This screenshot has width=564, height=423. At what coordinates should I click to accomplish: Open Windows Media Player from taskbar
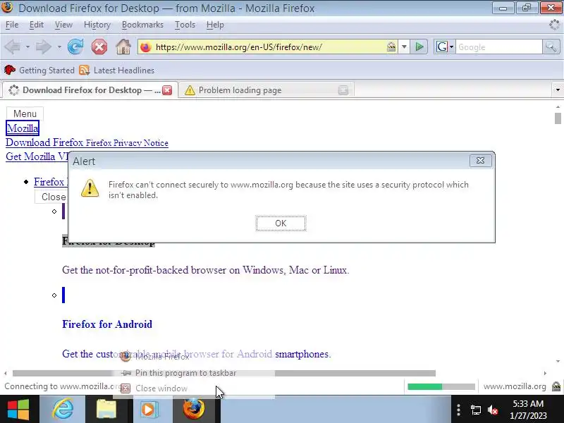[x=148, y=409]
